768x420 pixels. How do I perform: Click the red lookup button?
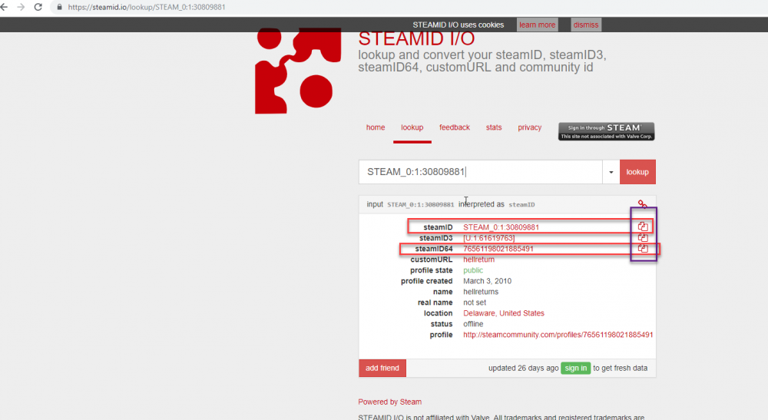(637, 172)
